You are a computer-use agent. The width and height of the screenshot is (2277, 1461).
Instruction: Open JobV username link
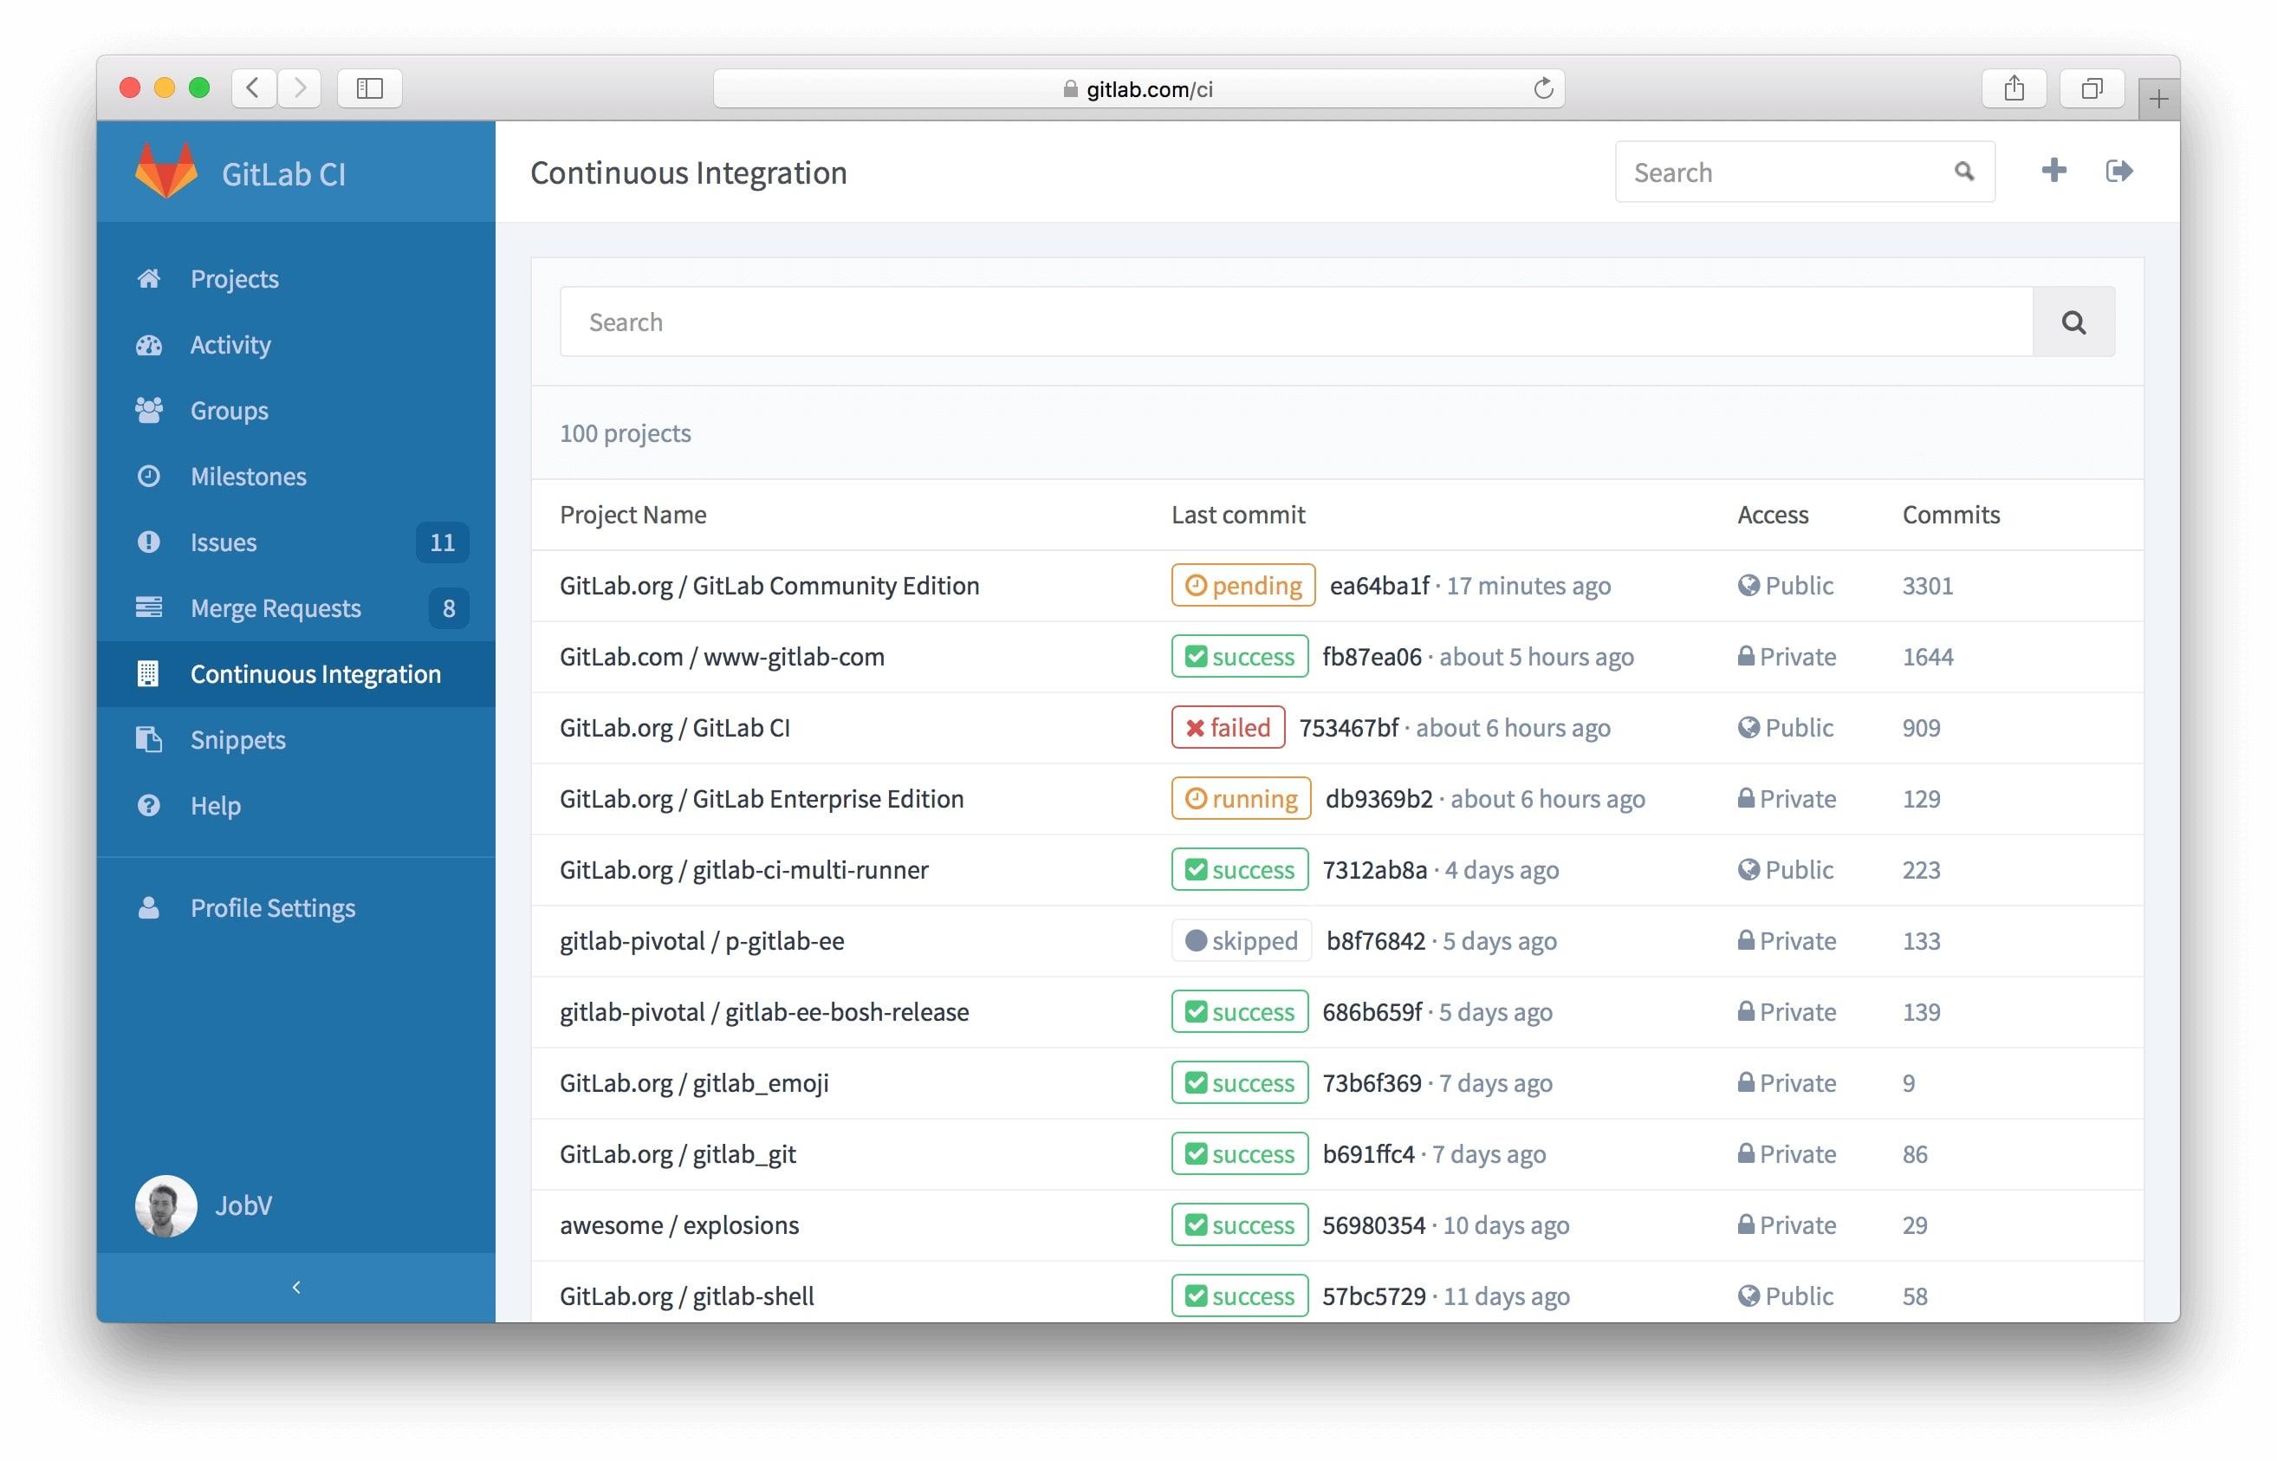[x=243, y=1205]
